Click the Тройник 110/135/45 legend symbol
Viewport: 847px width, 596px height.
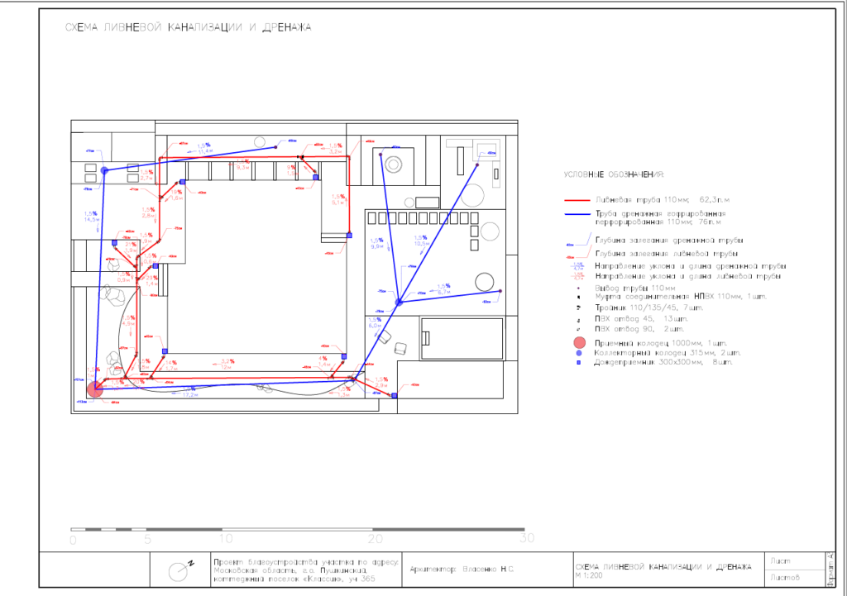(579, 307)
